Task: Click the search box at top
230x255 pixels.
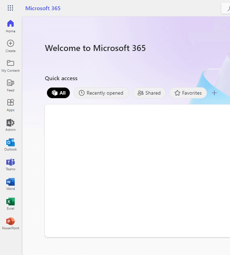Action: [226, 8]
